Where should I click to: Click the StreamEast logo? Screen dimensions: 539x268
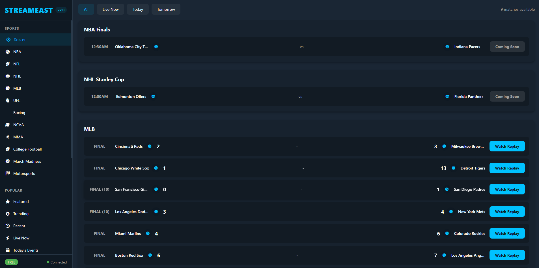29,10
